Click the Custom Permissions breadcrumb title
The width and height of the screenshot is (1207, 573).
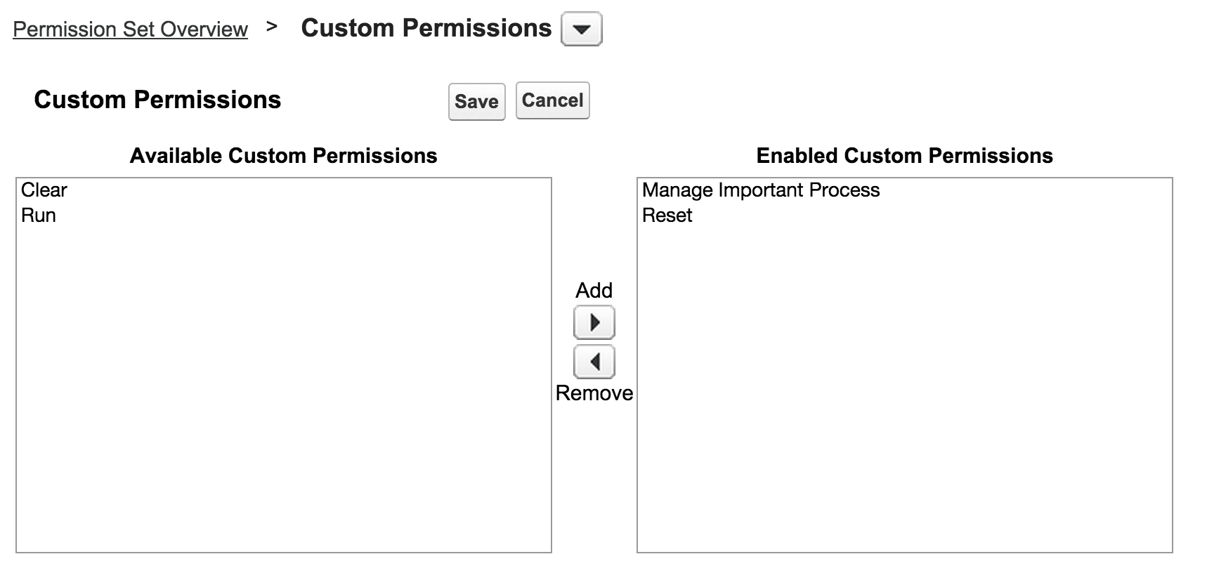[426, 29]
